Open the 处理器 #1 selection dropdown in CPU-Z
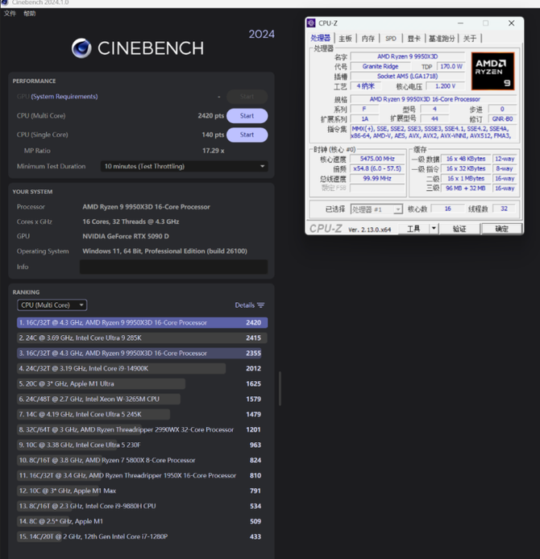The image size is (540, 559). click(376, 209)
